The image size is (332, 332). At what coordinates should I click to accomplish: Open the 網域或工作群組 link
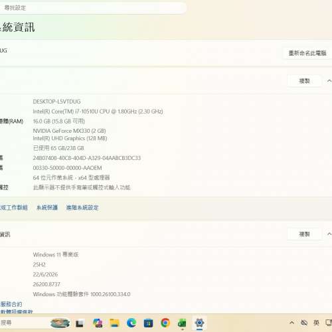pyautogui.click(x=14, y=208)
